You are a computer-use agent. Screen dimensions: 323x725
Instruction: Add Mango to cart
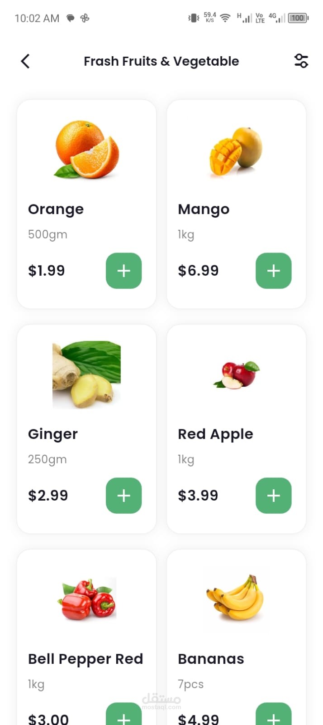click(273, 271)
